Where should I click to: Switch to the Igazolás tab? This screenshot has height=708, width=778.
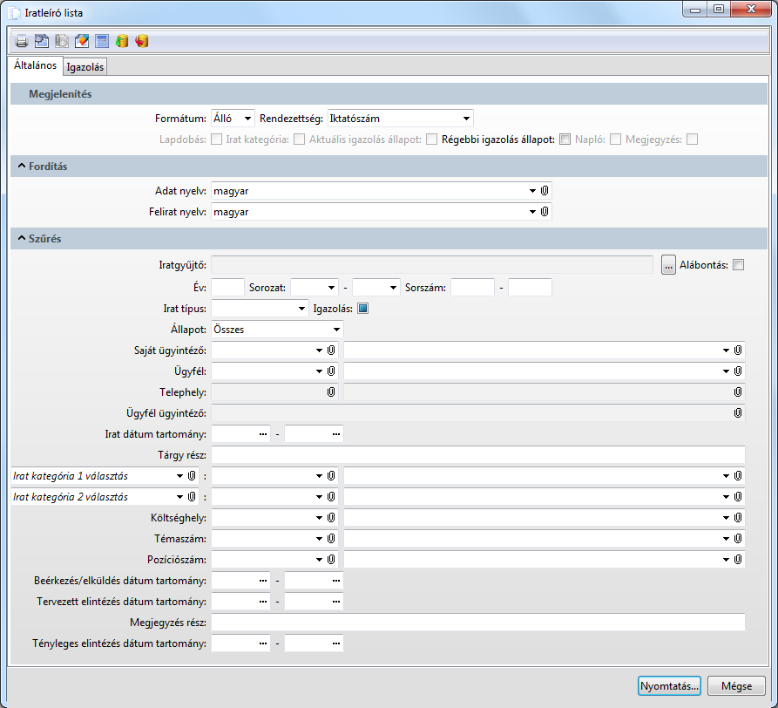(85, 66)
